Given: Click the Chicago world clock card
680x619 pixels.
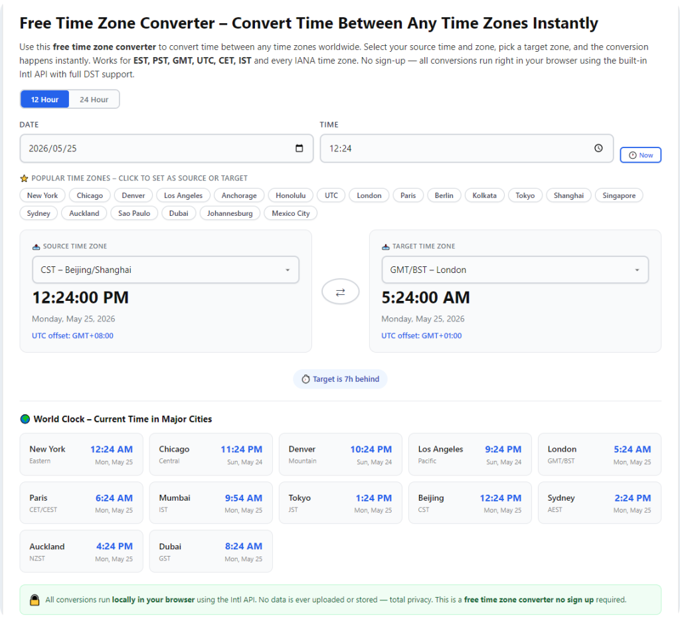Looking at the screenshot, I should point(211,454).
